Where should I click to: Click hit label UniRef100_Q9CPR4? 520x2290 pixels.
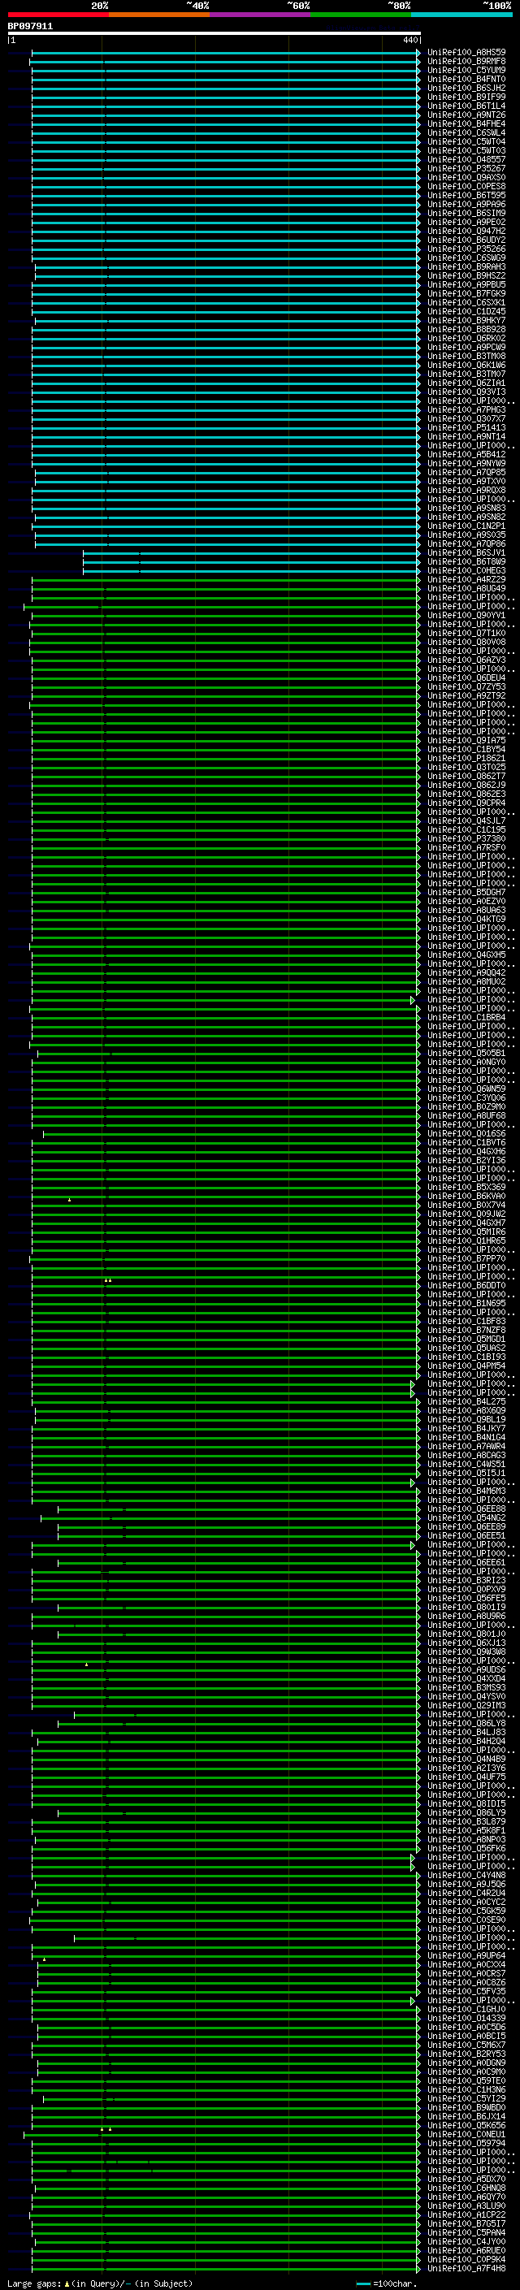(x=466, y=803)
